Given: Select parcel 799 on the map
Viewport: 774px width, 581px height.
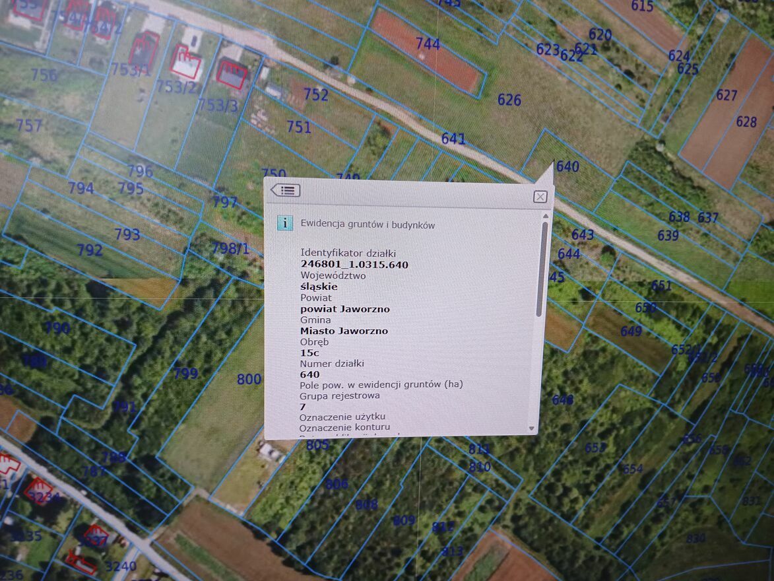Looking at the screenshot, I should point(185,374).
